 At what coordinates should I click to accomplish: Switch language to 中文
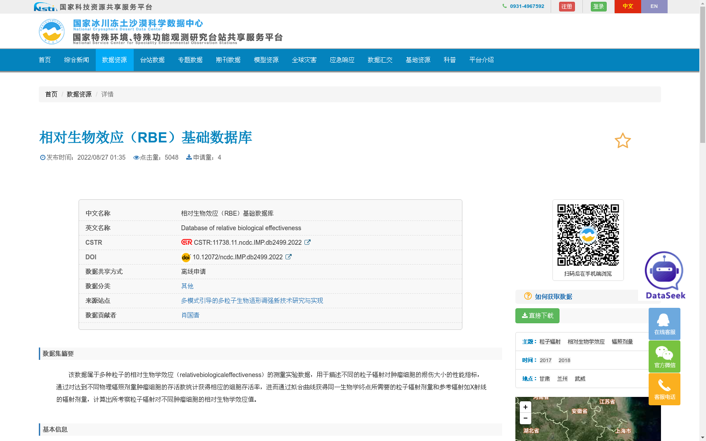pos(628,7)
